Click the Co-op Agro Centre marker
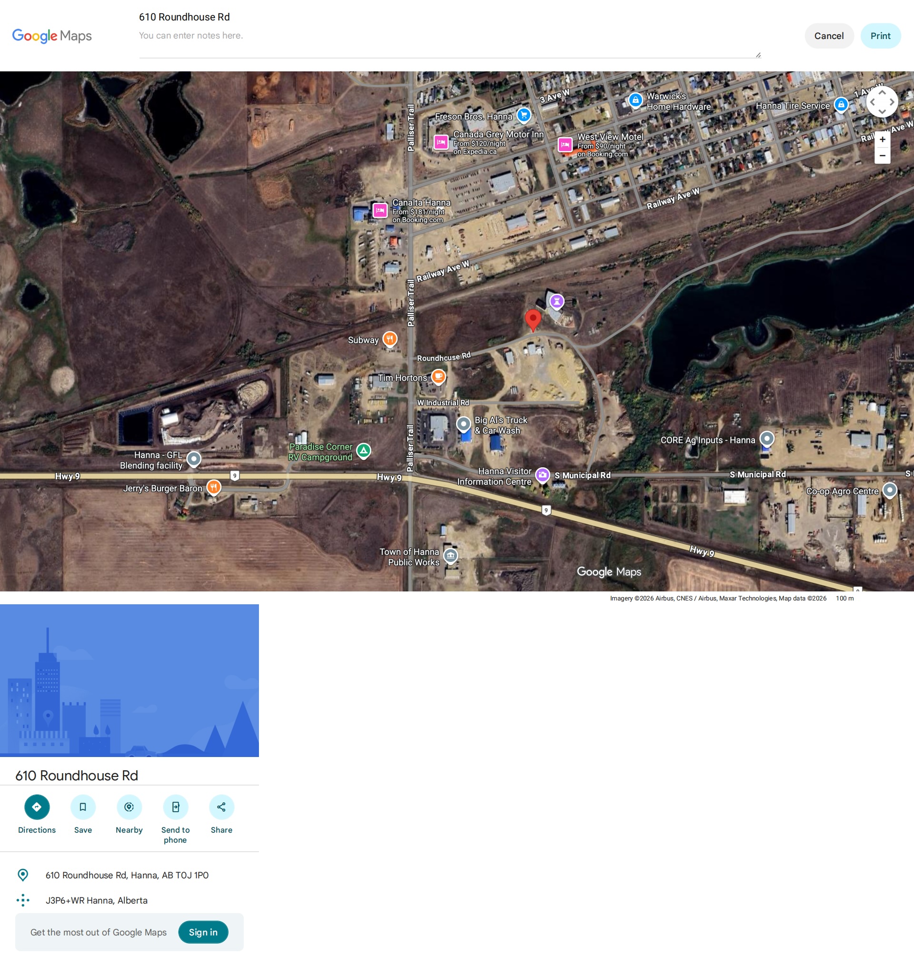 pyautogui.click(x=890, y=490)
